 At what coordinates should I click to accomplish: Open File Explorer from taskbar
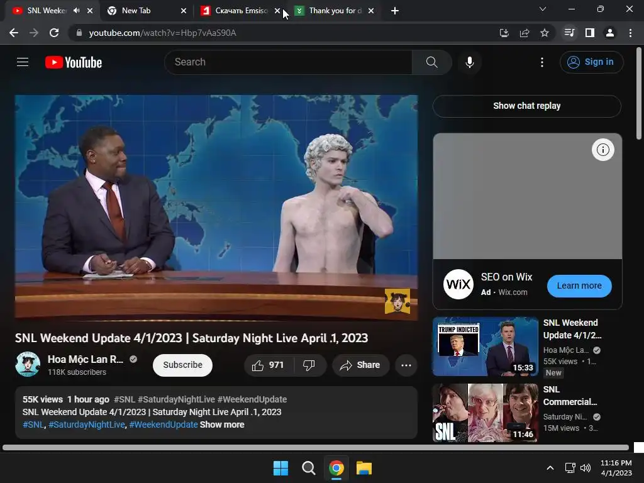[x=364, y=468]
